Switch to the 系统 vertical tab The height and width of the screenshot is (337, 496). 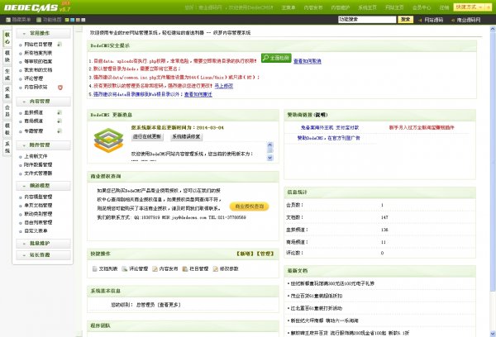(7, 147)
